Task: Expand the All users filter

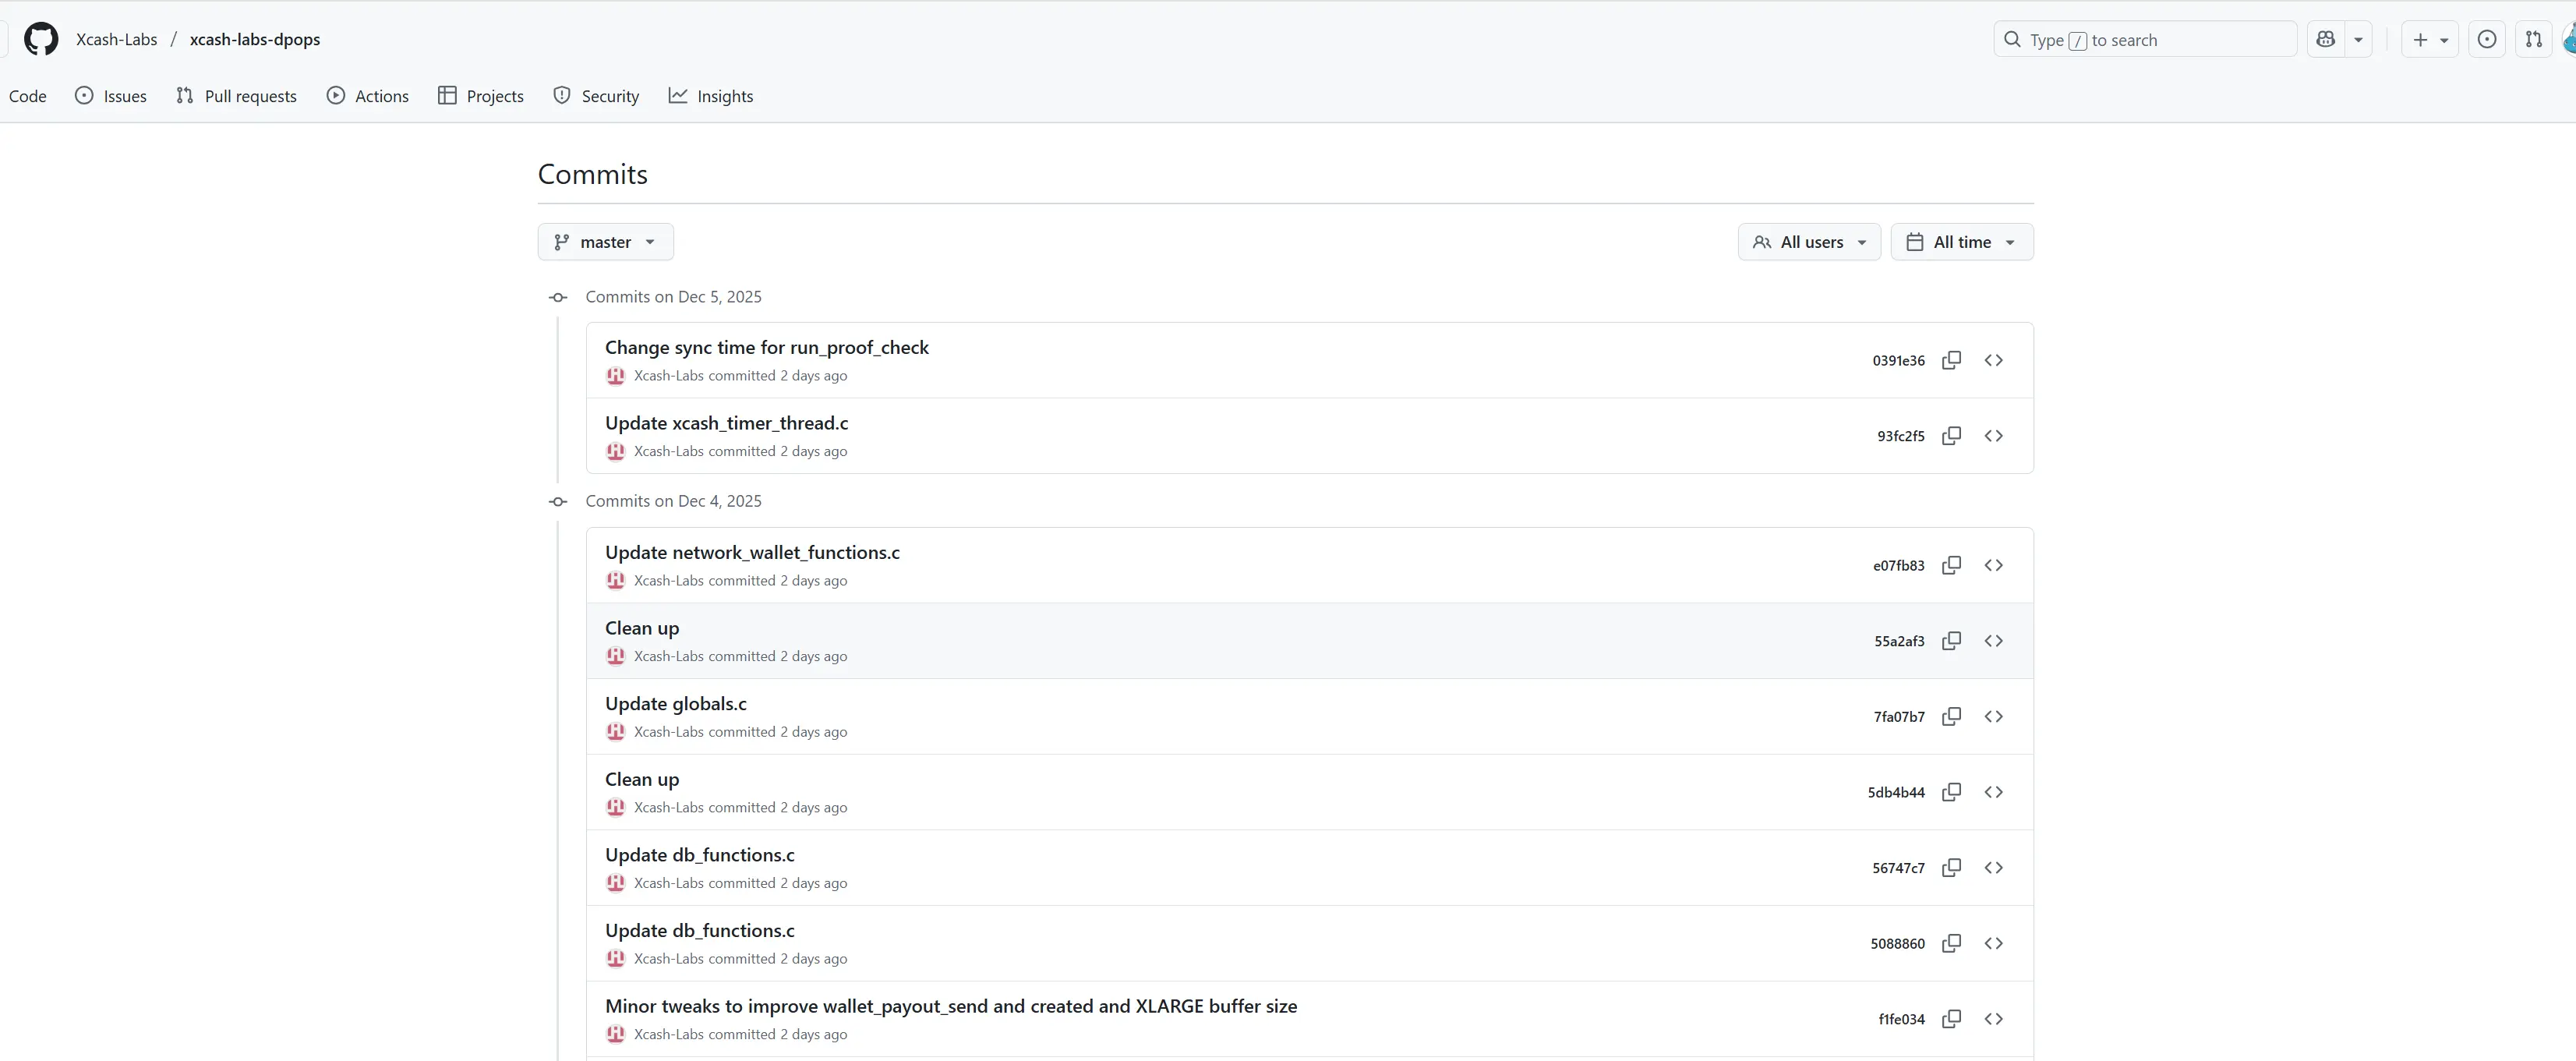Action: pyautogui.click(x=1809, y=242)
